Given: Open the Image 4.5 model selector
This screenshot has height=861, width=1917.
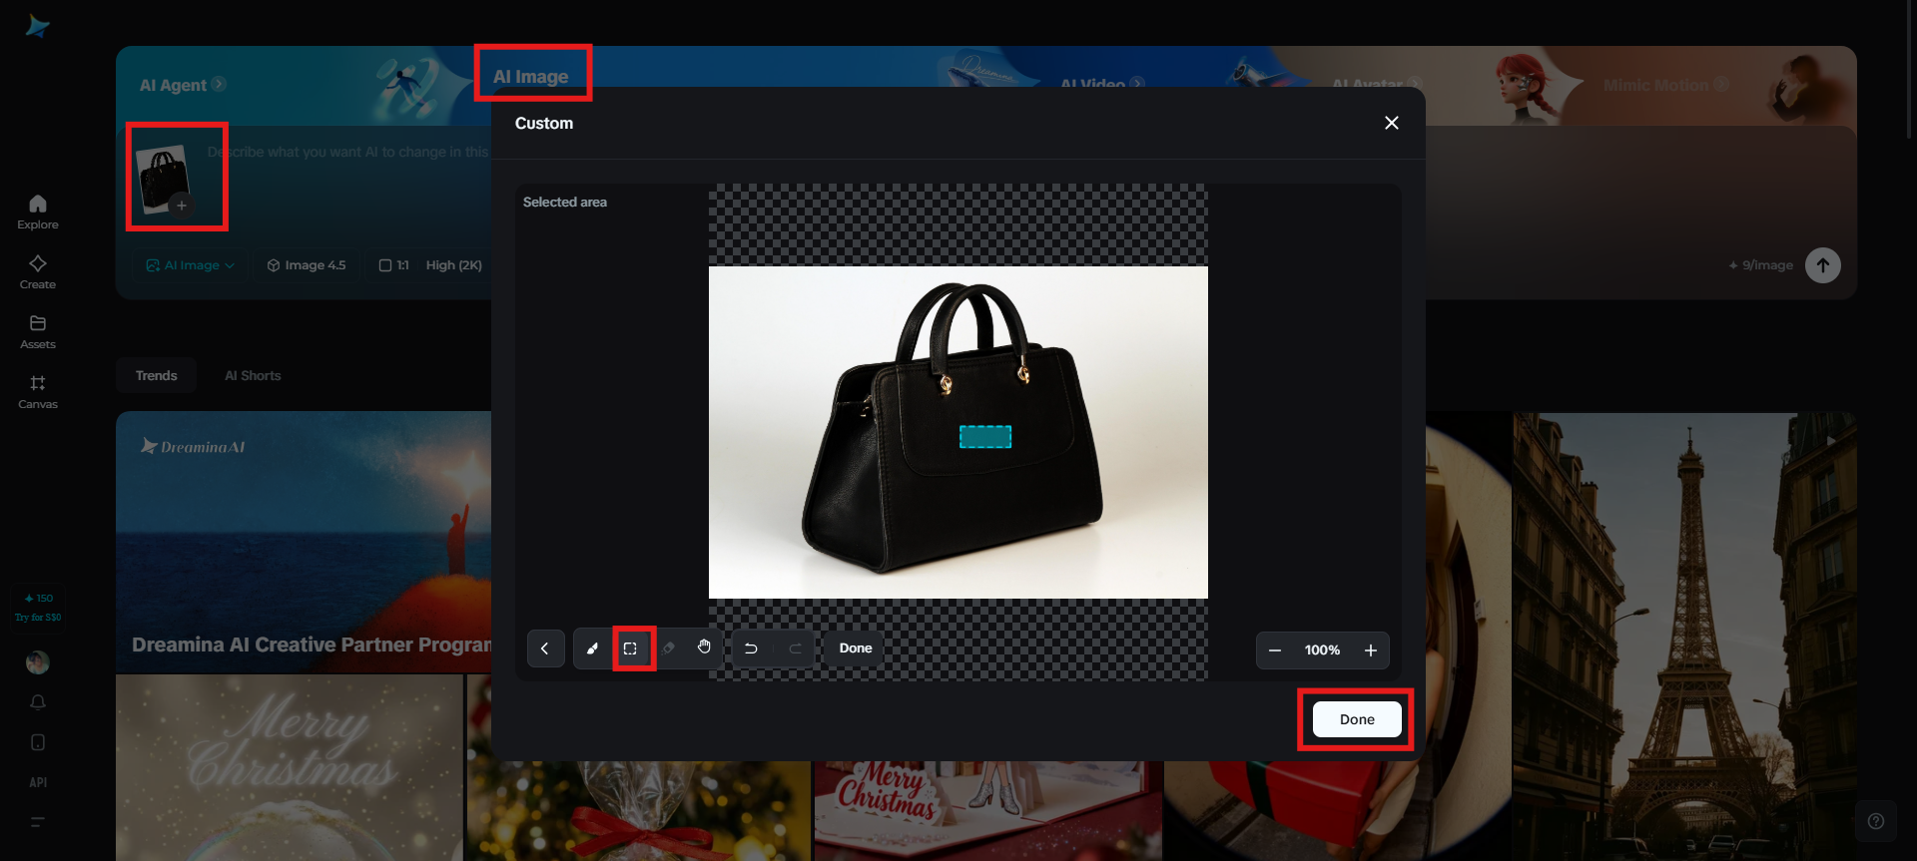Looking at the screenshot, I should (x=307, y=265).
